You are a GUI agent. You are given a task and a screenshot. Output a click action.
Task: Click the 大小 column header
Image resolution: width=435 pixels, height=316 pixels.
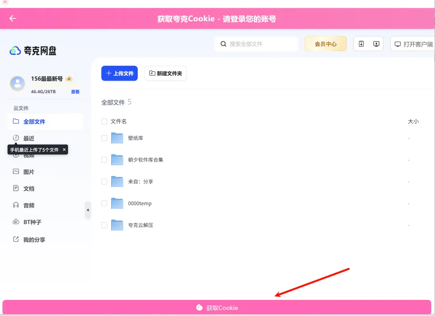tap(413, 121)
